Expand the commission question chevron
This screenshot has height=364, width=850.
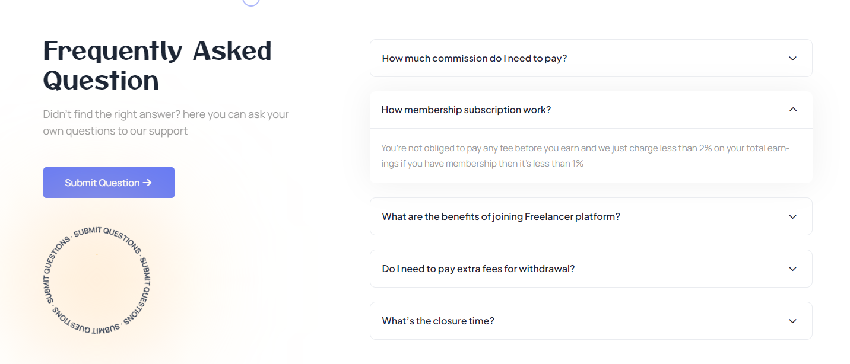point(792,58)
